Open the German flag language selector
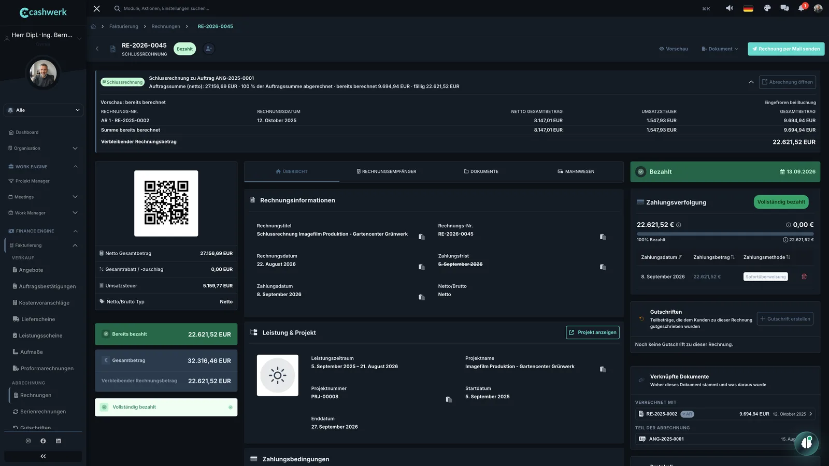 click(748, 8)
